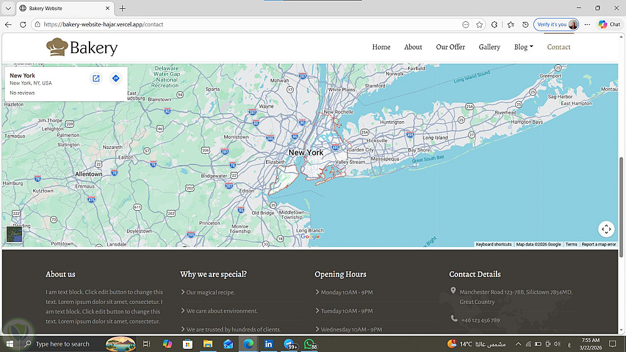Open new browser tab

click(x=123, y=8)
